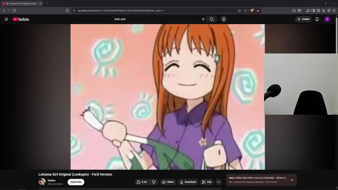
Task: Download the video
Action: (x=188, y=182)
